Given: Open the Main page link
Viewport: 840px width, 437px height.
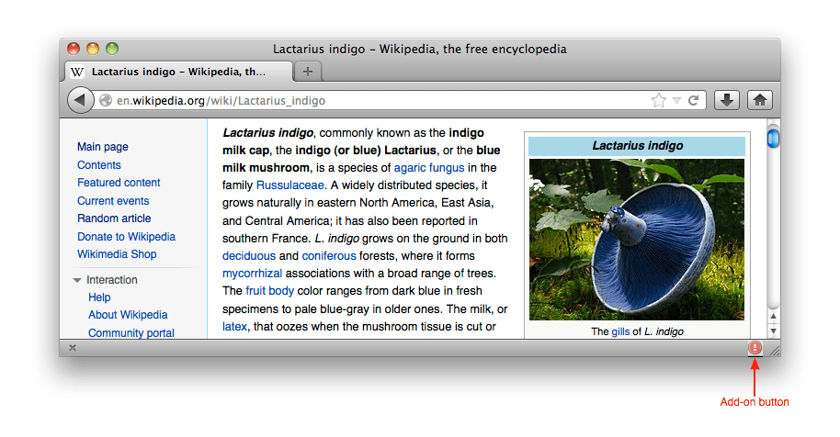Looking at the screenshot, I should (102, 147).
